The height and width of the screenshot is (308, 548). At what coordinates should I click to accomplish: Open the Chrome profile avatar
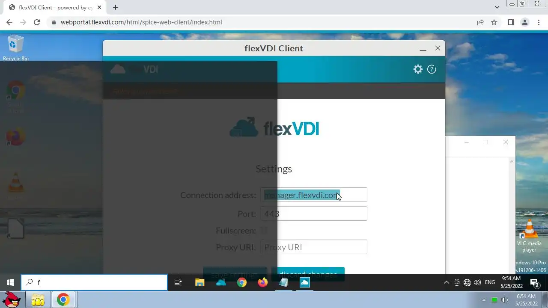(524, 22)
